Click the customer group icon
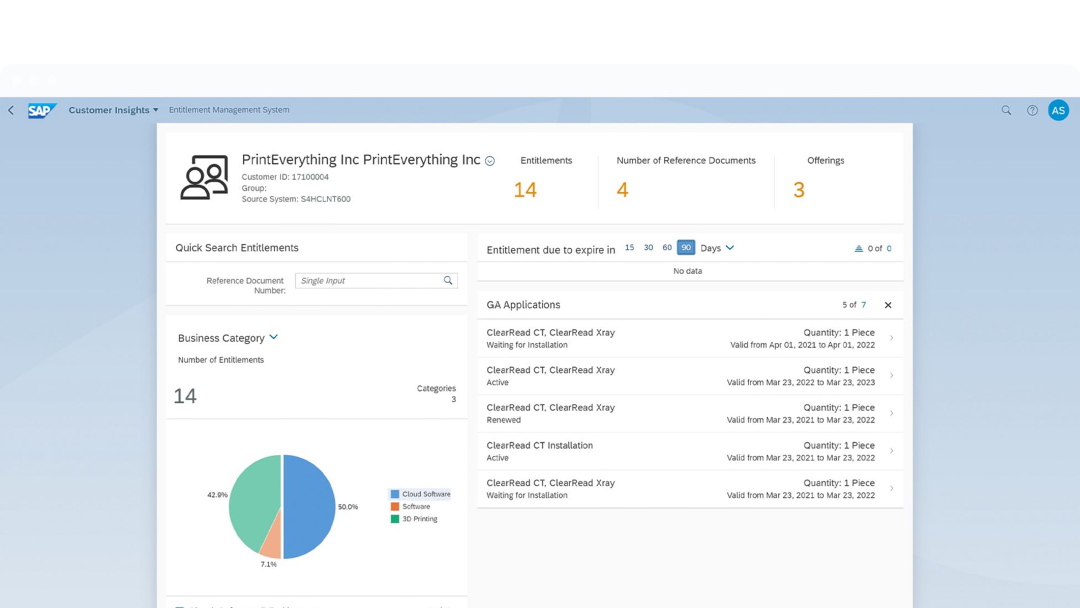The image size is (1080, 608). click(204, 177)
